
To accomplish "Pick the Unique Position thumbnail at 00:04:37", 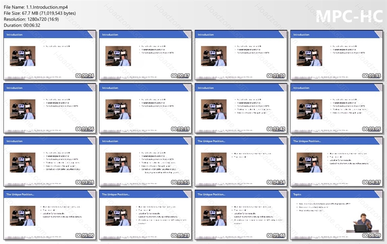I will tap(337, 162).
